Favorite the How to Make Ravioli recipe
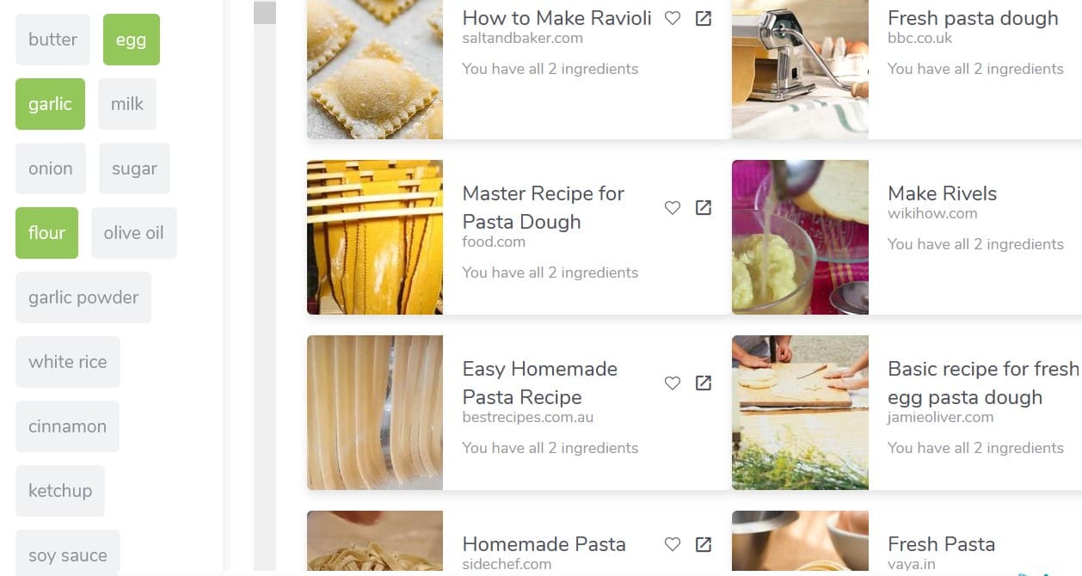The height and width of the screenshot is (576, 1082). coord(673,18)
